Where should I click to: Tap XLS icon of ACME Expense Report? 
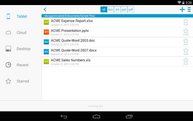pos(46,22)
